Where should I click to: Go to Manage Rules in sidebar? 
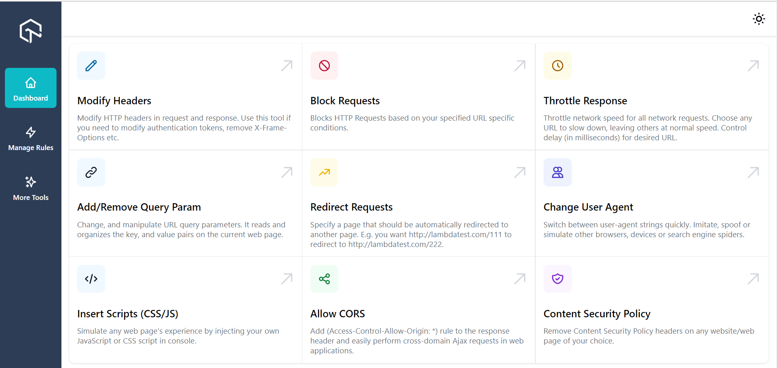coord(31,139)
